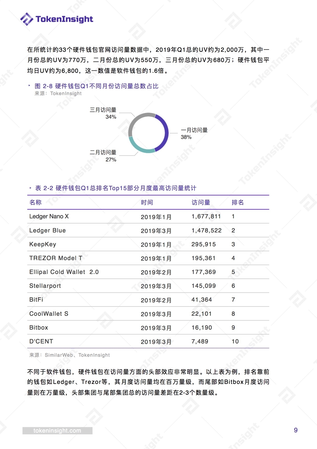Click the '名称' column header

[36, 202]
